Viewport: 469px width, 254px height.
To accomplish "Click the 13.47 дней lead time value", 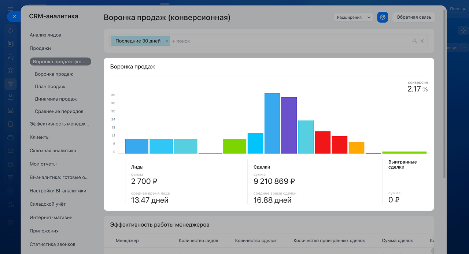I will point(150,200).
